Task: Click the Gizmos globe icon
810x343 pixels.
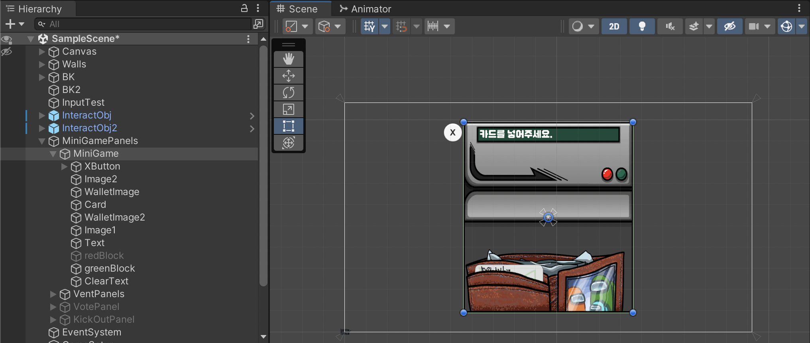Action: (x=786, y=26)
